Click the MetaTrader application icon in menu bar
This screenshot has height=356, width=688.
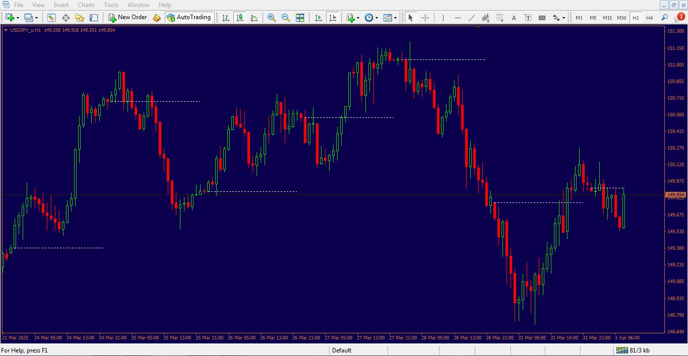point(6,5)
